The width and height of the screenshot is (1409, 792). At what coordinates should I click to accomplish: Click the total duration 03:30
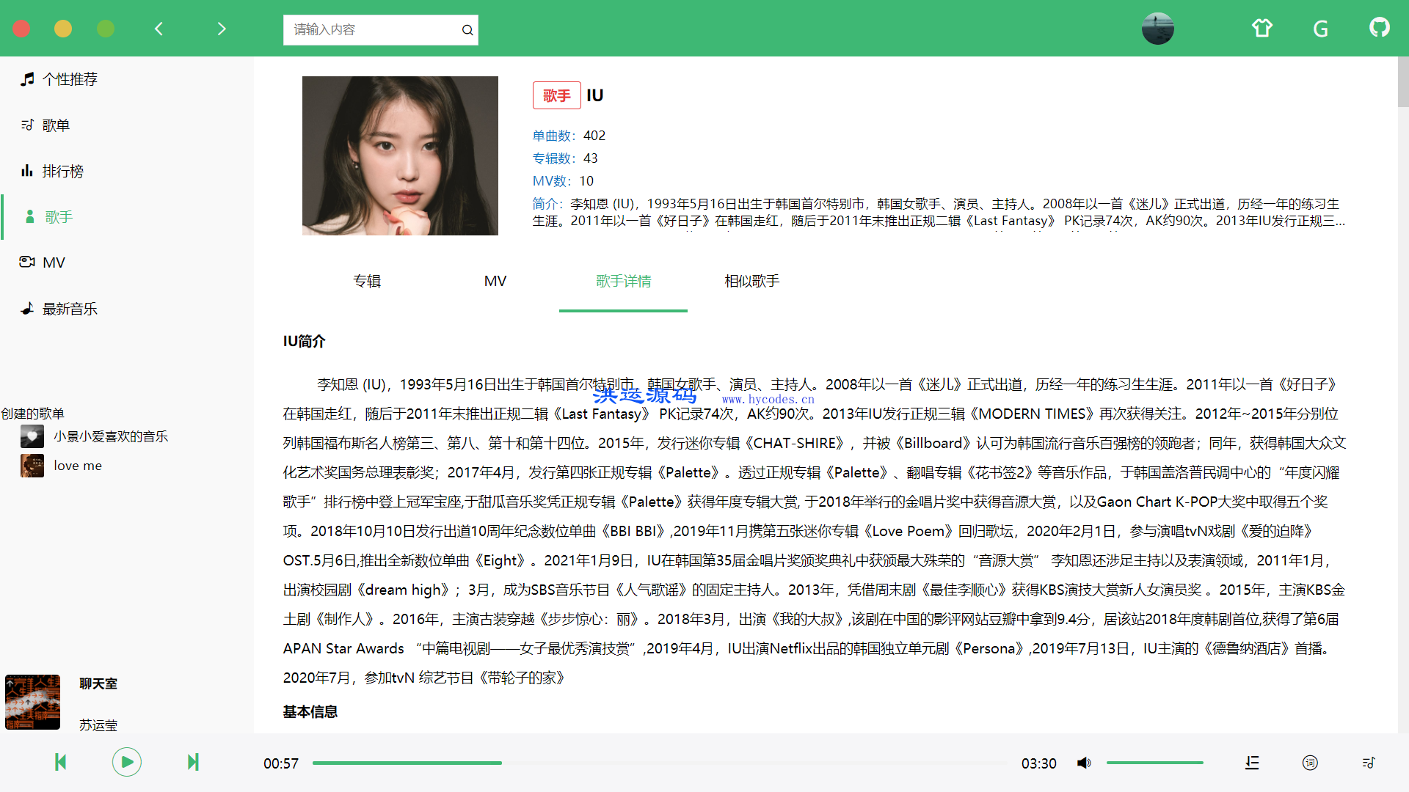click(x=1039, y=763)
